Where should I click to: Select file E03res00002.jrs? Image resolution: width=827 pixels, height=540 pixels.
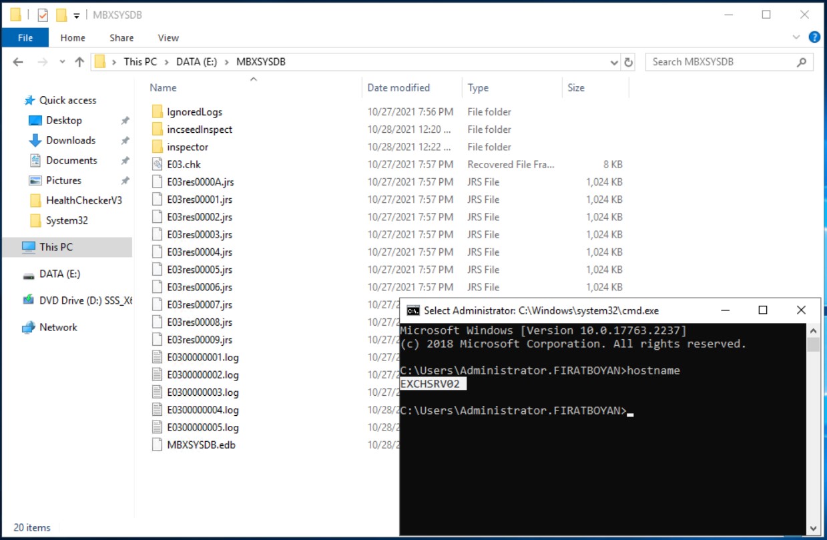click(200, 217)
